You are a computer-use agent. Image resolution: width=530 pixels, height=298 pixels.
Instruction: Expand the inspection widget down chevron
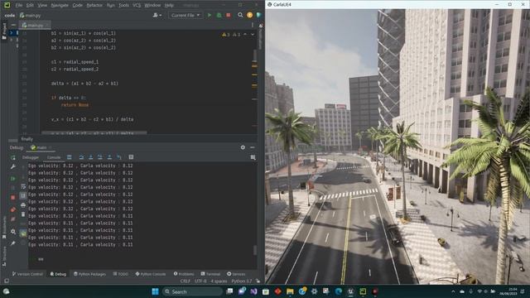tap(253, 35)
